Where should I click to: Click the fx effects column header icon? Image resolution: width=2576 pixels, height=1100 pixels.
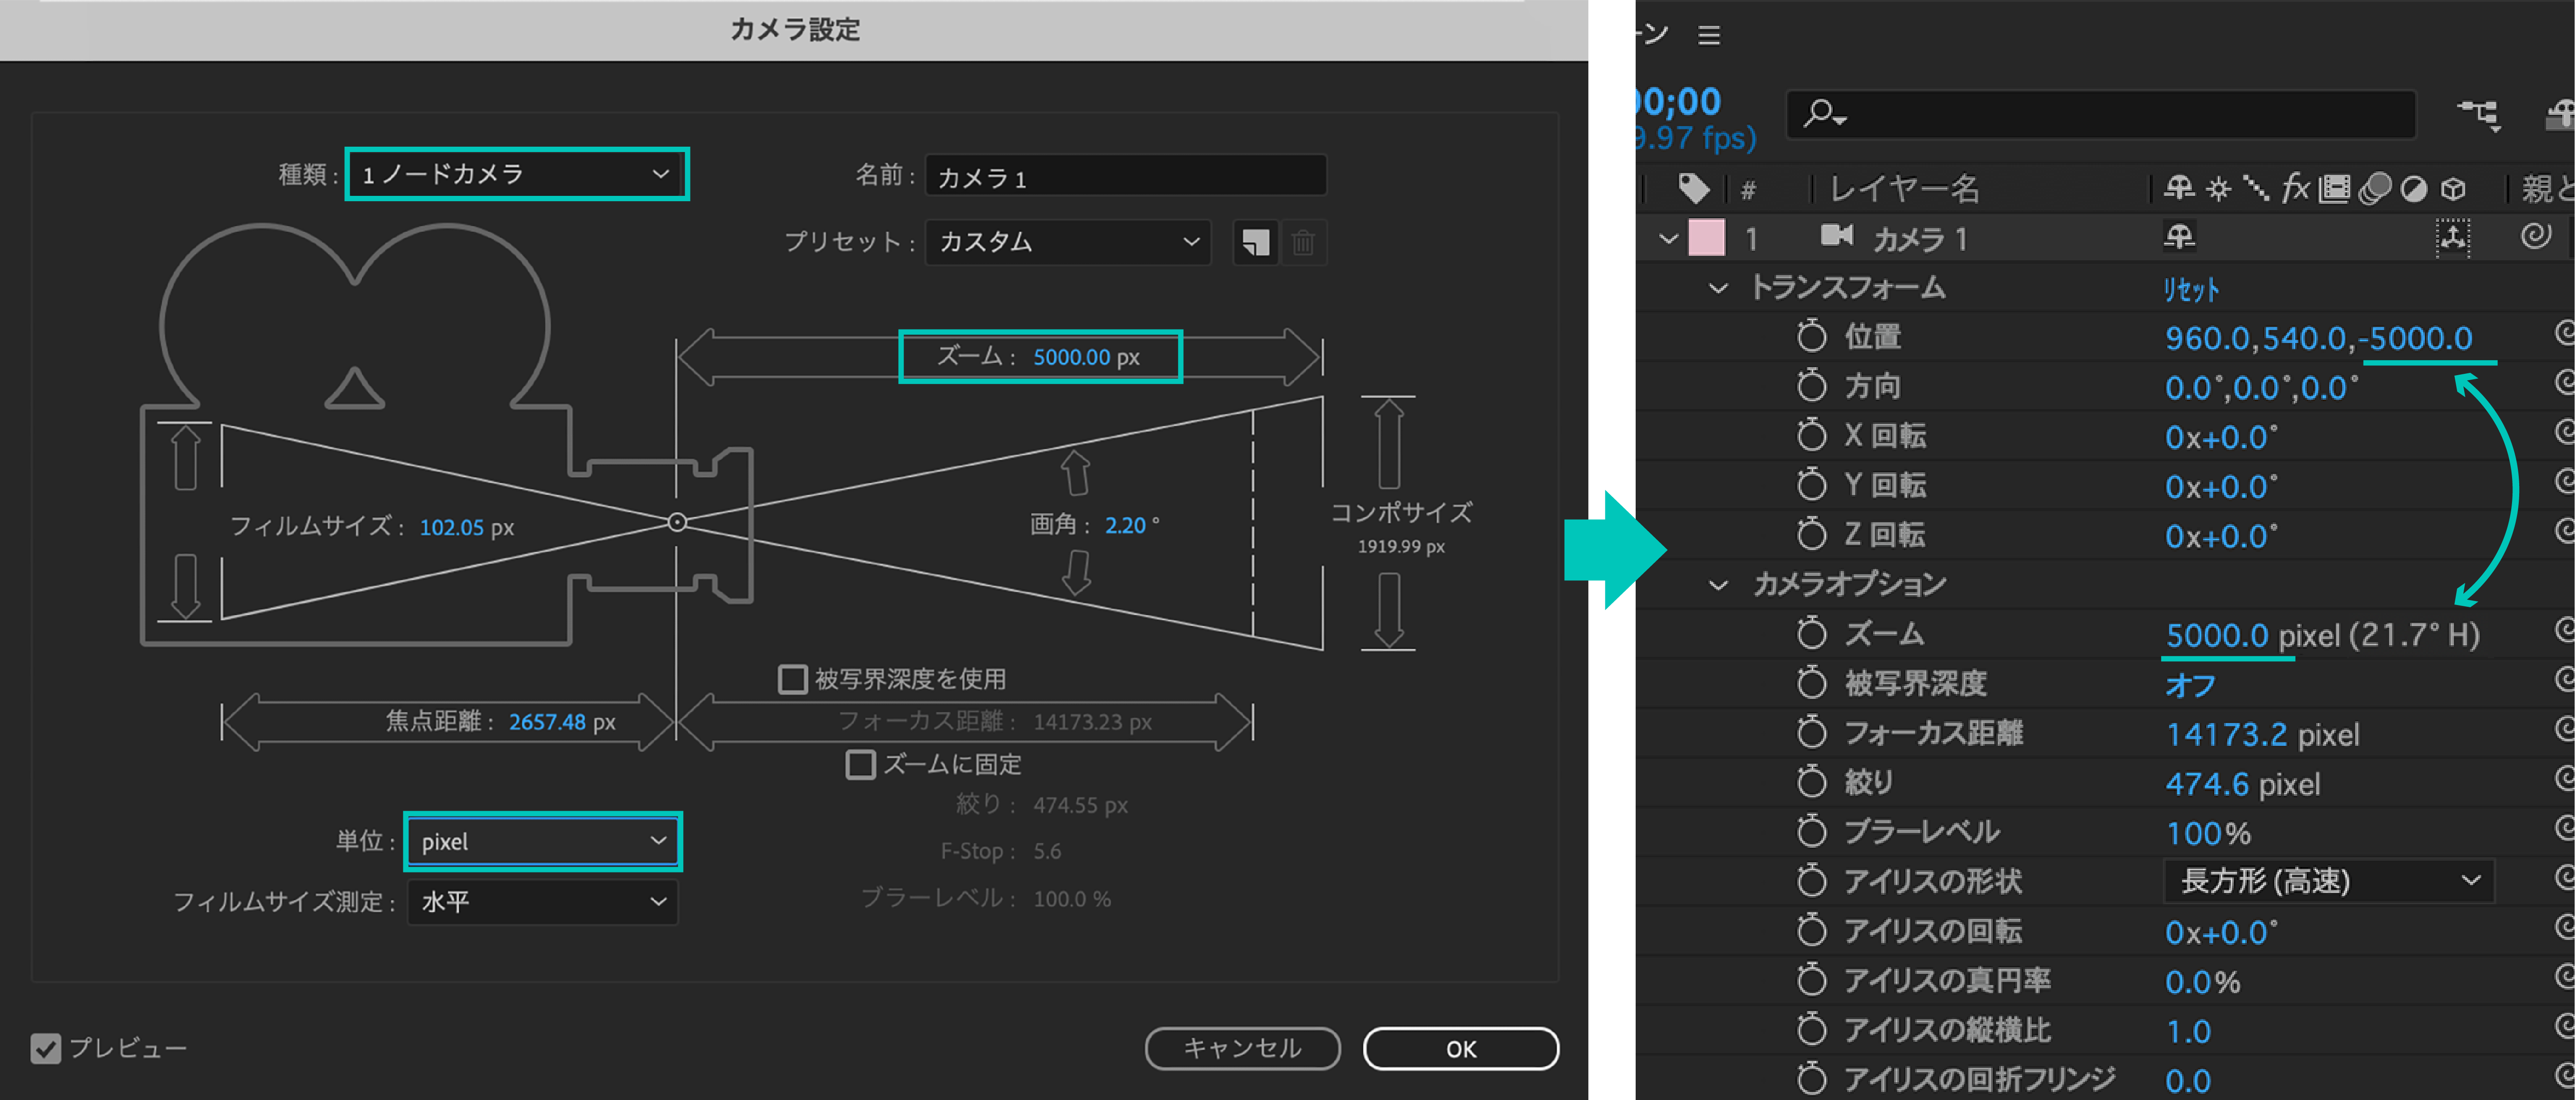(x=2295, y=187)
